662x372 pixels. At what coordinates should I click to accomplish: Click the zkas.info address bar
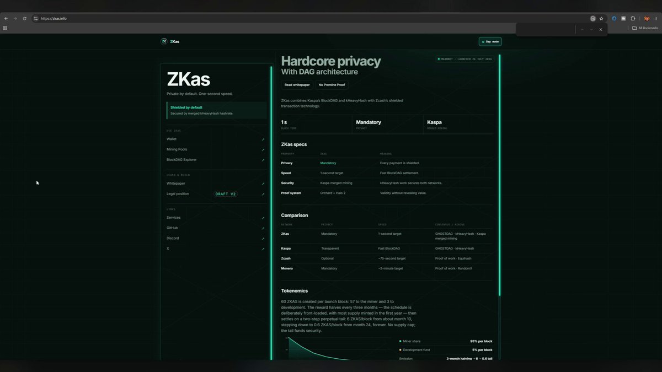coord(309,18)
